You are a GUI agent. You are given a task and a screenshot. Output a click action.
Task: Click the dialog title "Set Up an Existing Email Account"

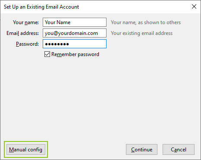coord(41,7)
